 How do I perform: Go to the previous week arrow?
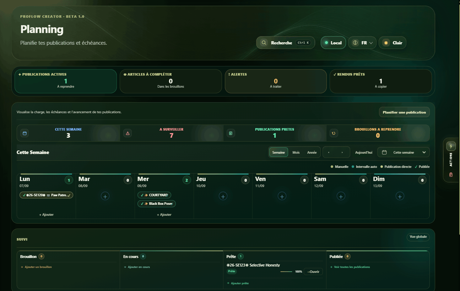coord(329,152)
